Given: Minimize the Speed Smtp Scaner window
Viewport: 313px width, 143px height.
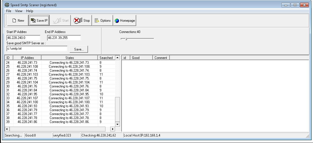Looking at the screenshot, I should tap(286, 5).
